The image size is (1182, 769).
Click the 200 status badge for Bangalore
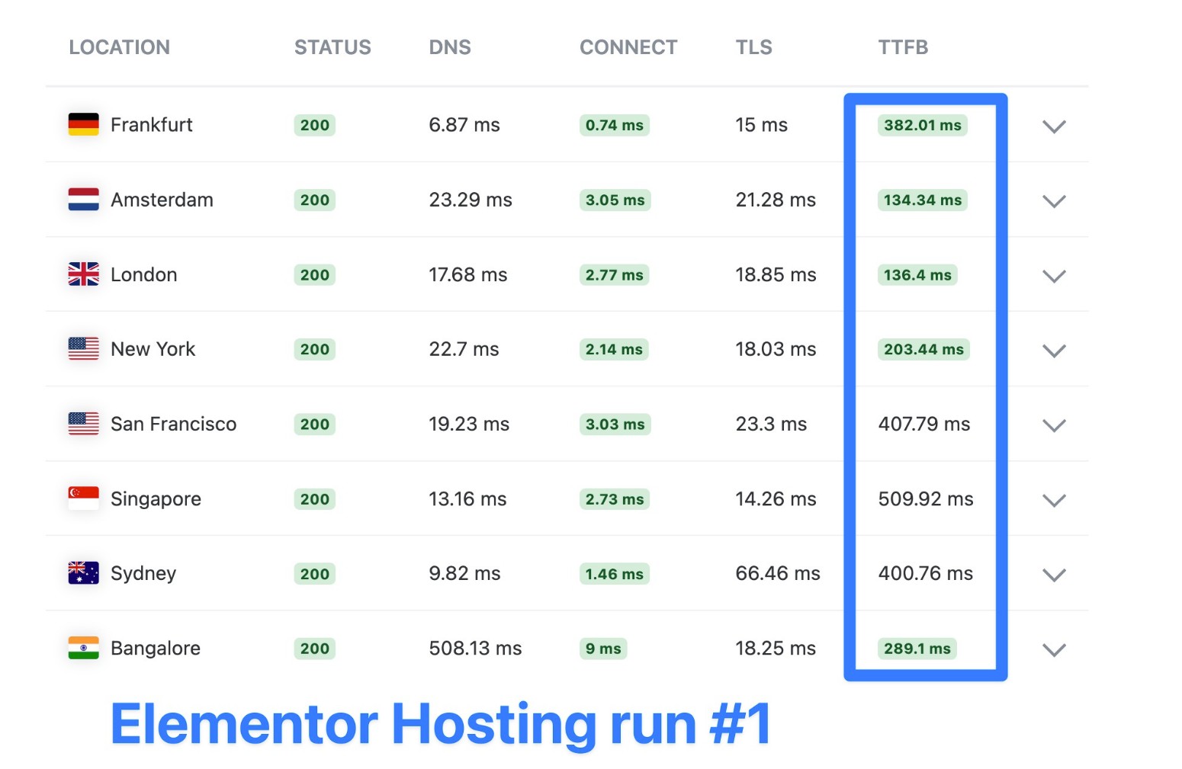point(315,649)
